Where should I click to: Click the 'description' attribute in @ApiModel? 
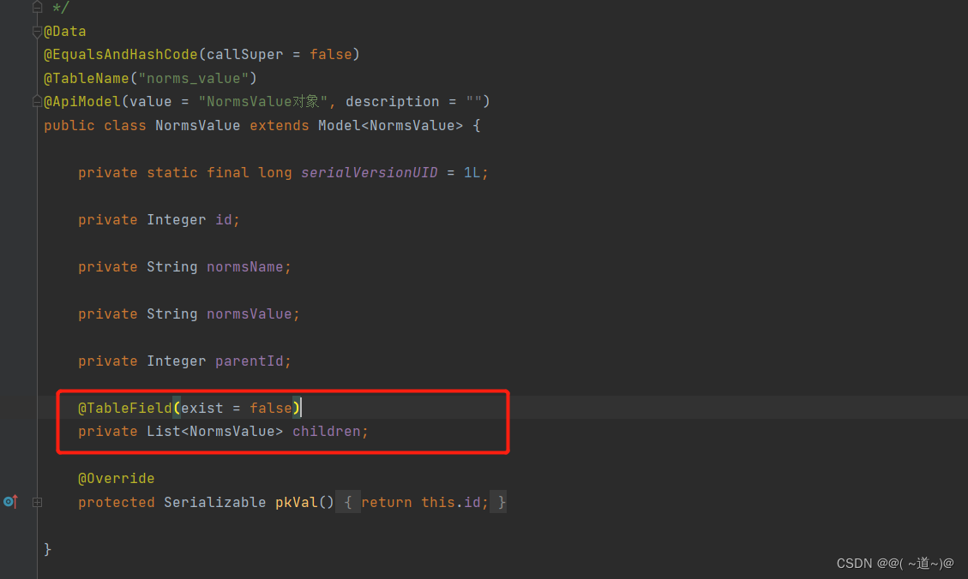point(392,102)
